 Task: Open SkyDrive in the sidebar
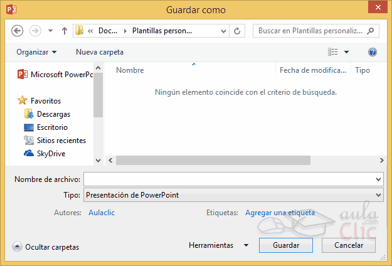(51, 154)
